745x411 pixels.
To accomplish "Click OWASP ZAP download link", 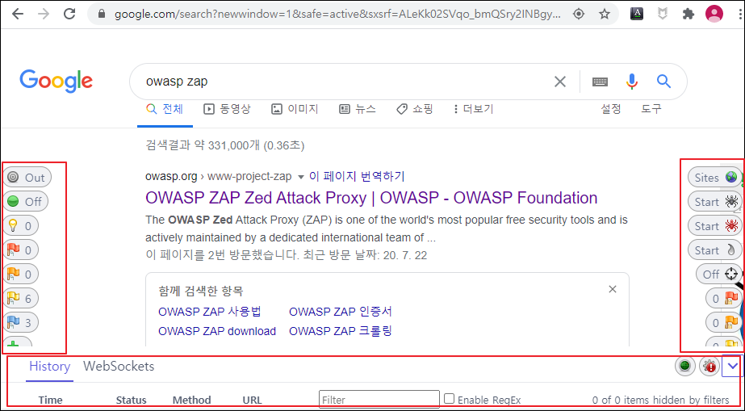I will pyautogui.click(x=217, y=331).
